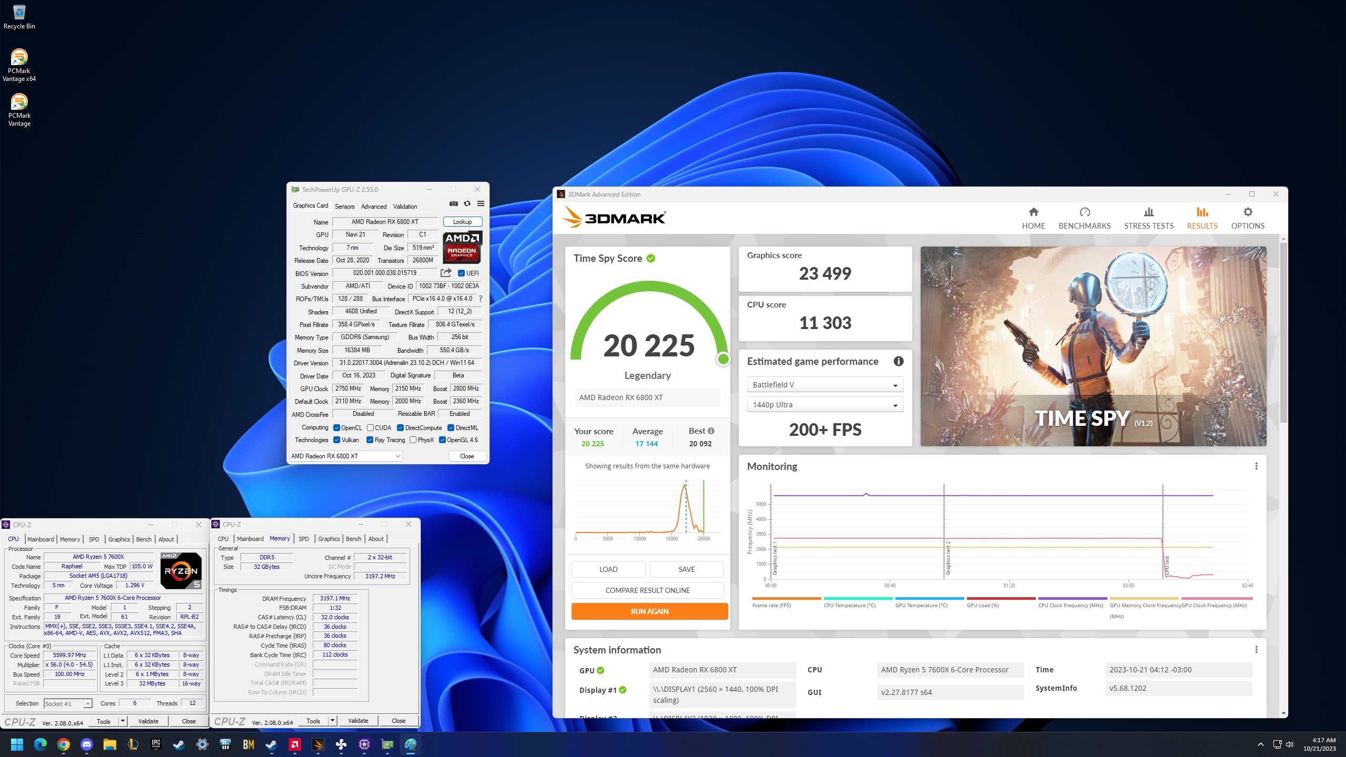1346x757 pixels.
Task: Open SPD tab in CPU-Z Memory window
Action: pyautogui.click(x=304, y=539)
